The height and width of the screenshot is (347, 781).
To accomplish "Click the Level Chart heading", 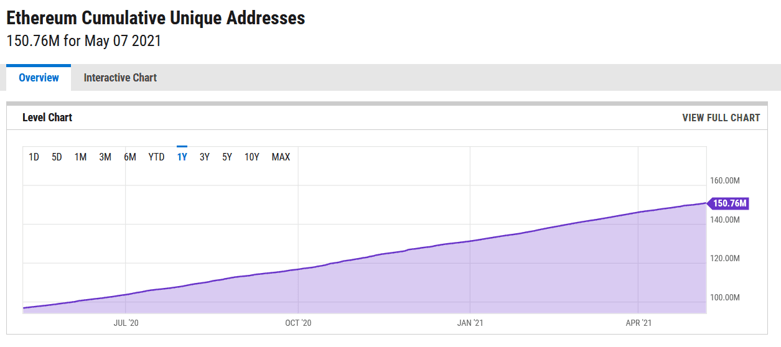I will click(47, 118).
